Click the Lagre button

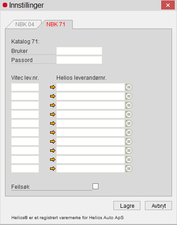click(x=127, y=206)
